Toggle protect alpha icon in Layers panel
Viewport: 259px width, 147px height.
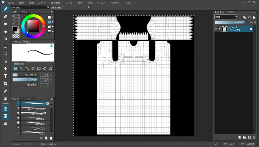[x=244, y=17]
